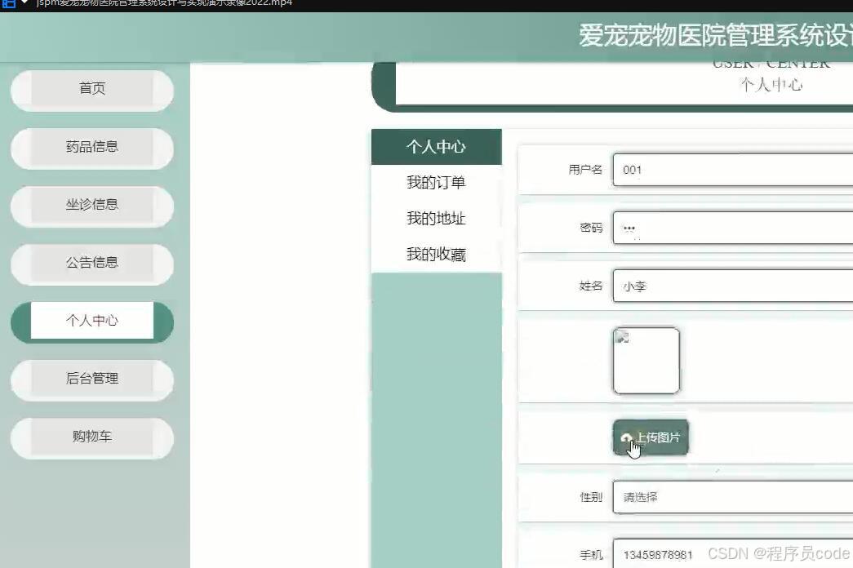This screenshot has width=853, height=568.
Task: Click the blue video player icon in the title bar
Action: pos(8,4)
